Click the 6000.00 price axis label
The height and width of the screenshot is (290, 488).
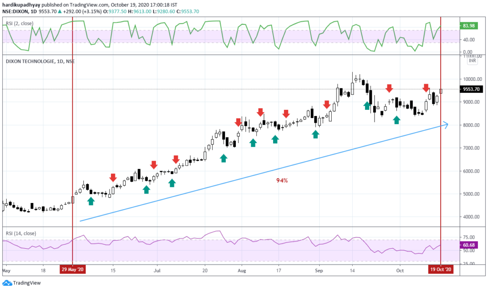point(471,171)
